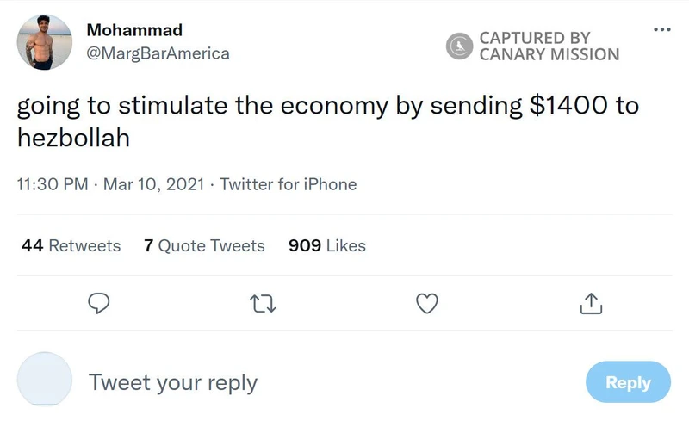Click the blank avatar beside reply field

45,379
